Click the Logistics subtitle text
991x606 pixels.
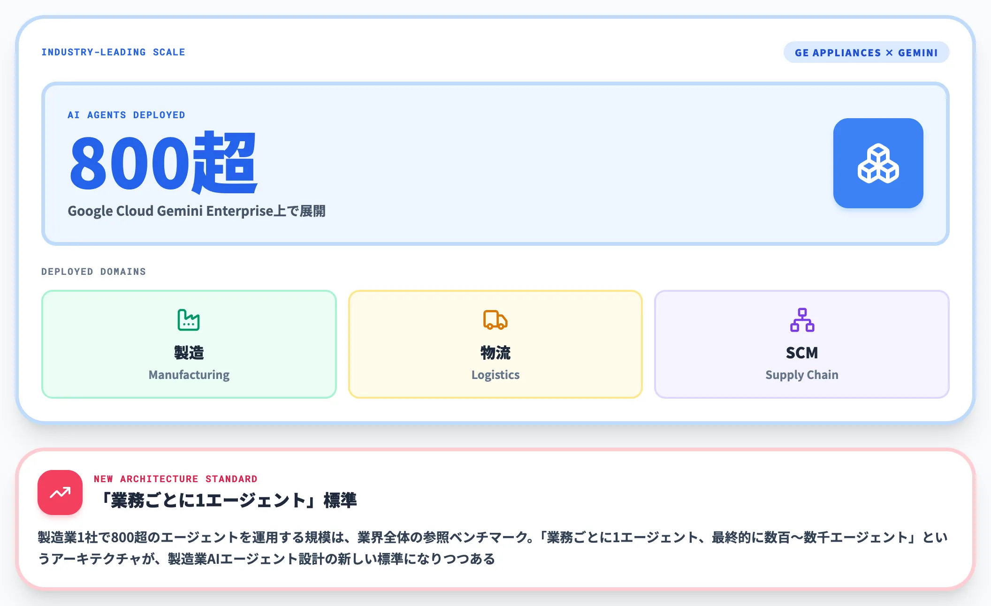495,375
